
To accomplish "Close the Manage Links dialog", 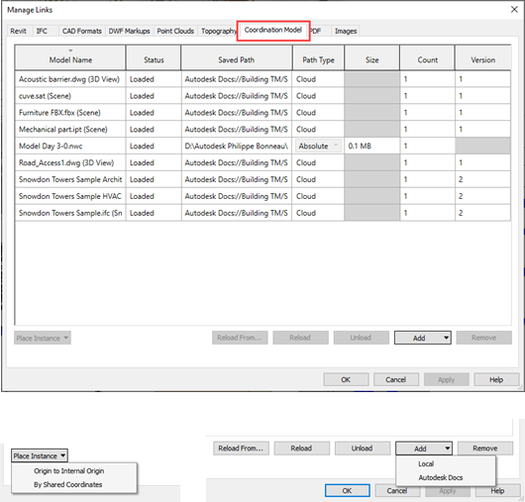I will tap(514, 9).
